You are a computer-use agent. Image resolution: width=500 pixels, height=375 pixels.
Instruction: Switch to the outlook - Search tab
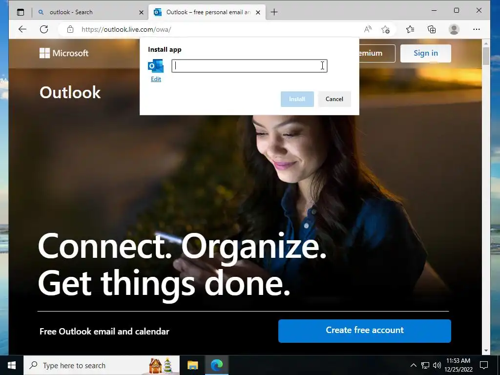tap(91, 12)
